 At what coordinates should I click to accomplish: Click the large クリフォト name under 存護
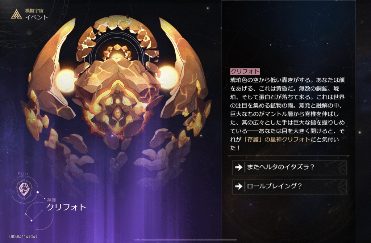[x=66, y=207]
